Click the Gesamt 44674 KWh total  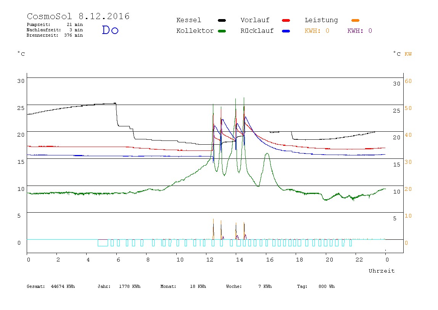click(x=51, y=286)
